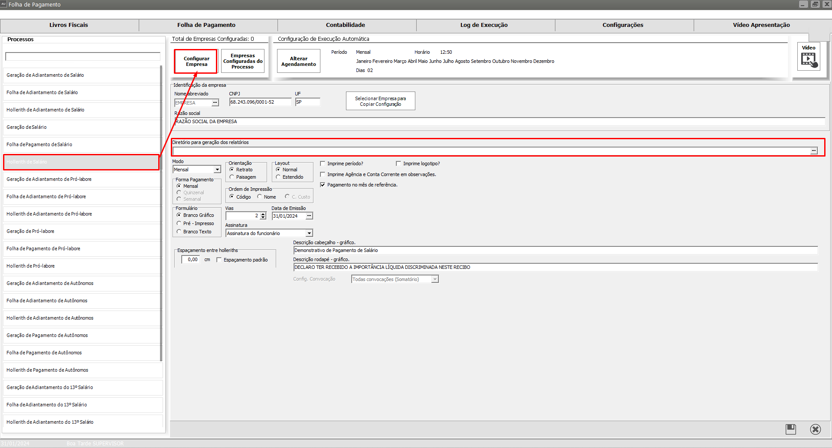Click the UF input field

click(x=308, y=102)
